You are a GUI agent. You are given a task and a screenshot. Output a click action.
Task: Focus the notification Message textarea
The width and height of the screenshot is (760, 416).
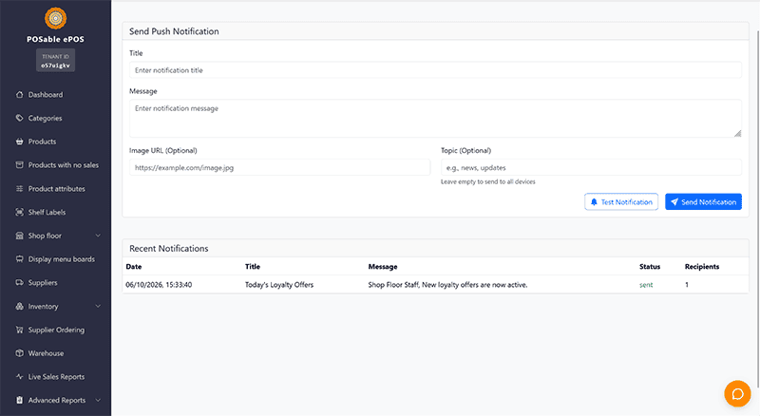(435, 119)
